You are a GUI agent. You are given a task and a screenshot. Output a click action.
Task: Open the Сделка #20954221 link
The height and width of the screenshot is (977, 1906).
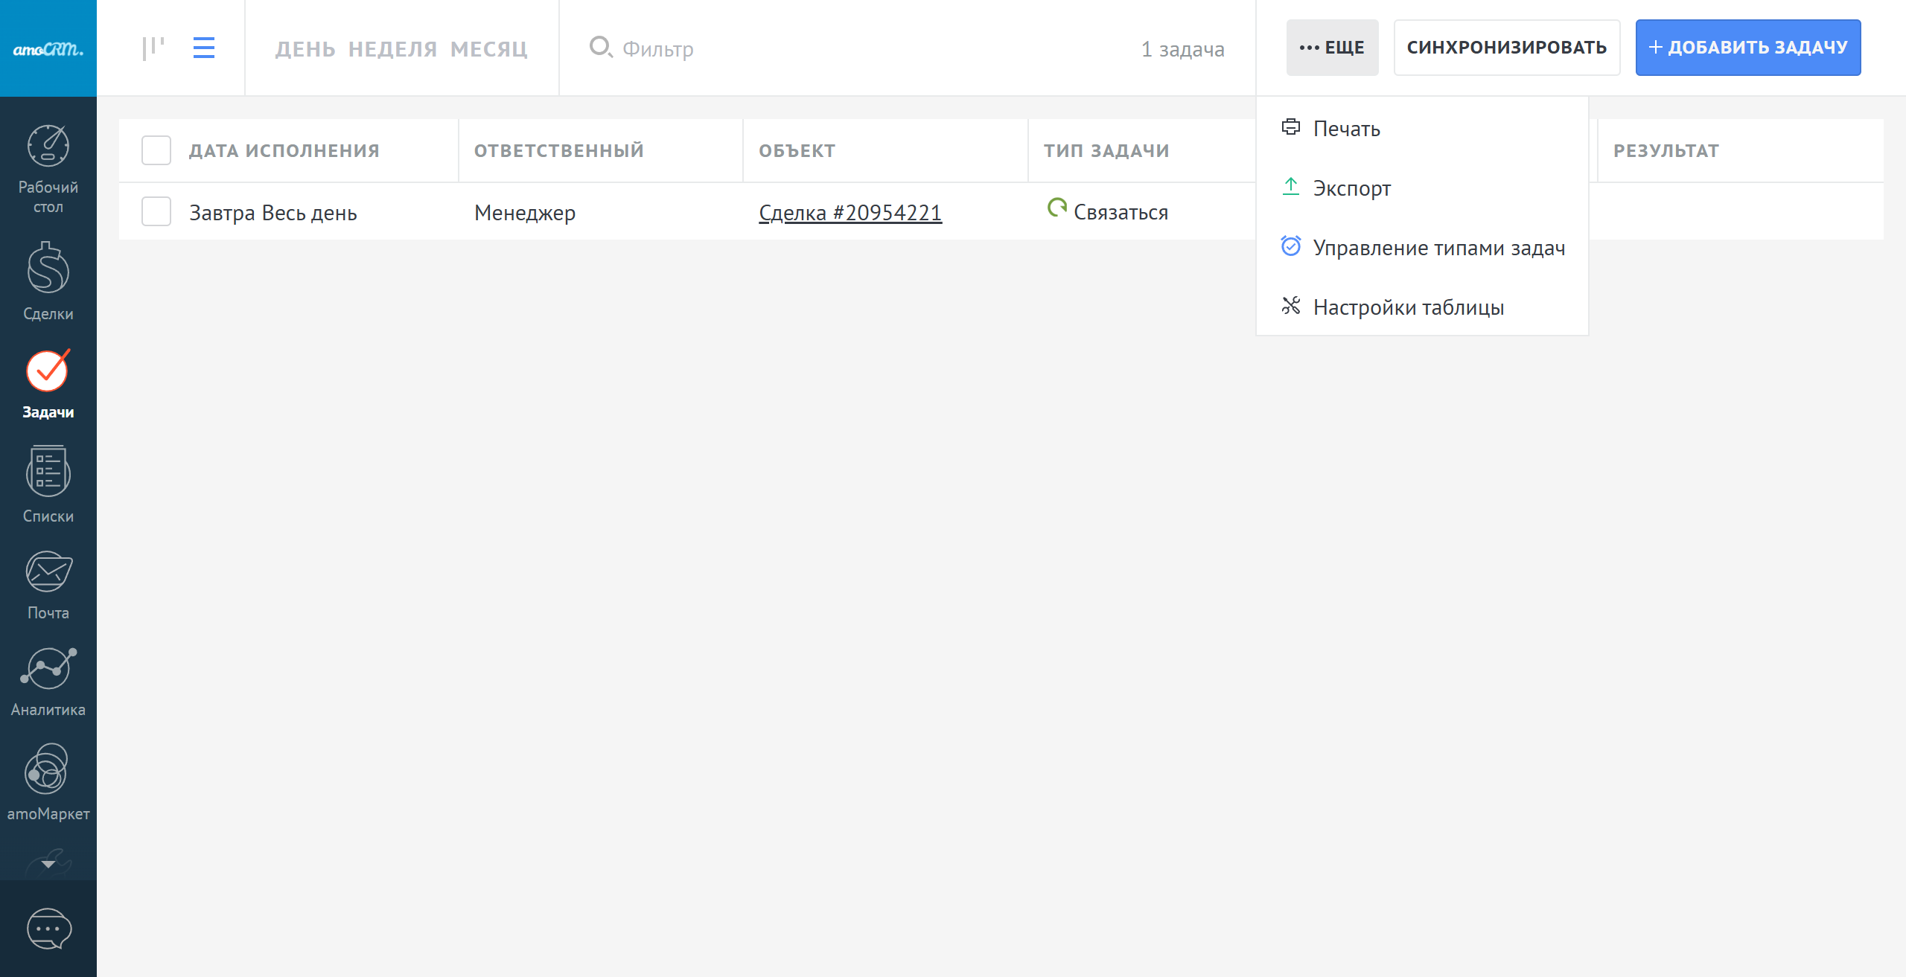point(850,213)
